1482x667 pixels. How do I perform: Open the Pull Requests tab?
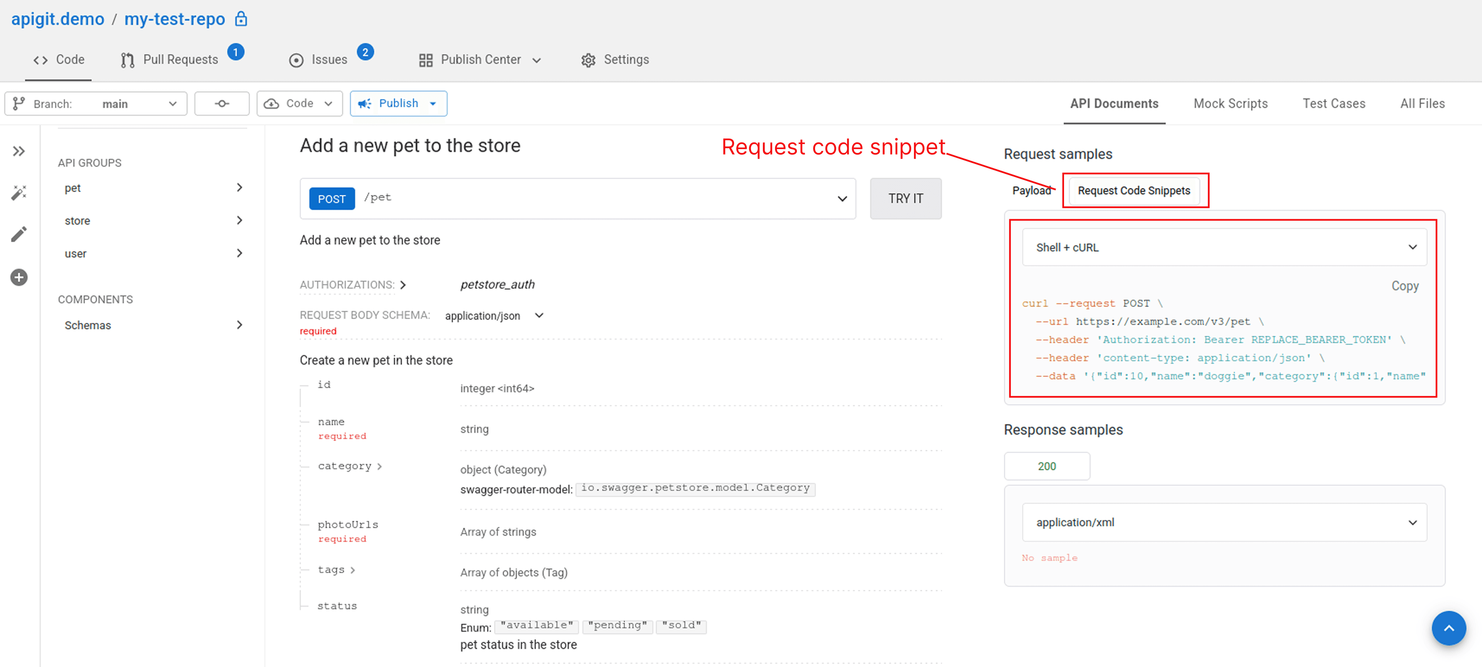[x=170, y=60]
